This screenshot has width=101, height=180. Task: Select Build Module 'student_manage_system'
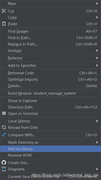click(50, 93)
